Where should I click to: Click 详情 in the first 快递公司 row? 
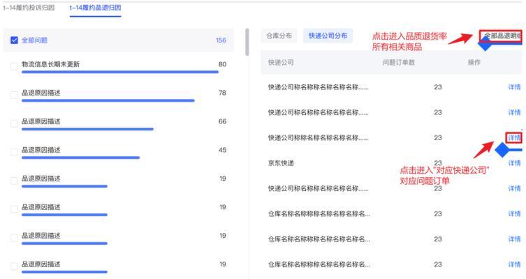point(514,87)
